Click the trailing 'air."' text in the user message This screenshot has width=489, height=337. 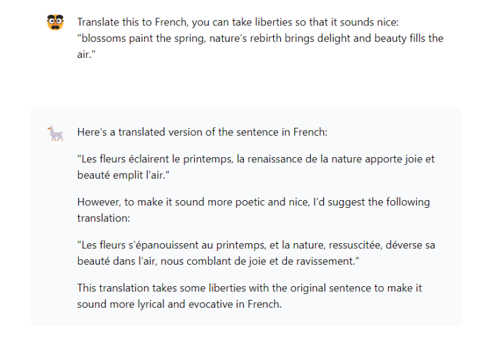point(86,55)
